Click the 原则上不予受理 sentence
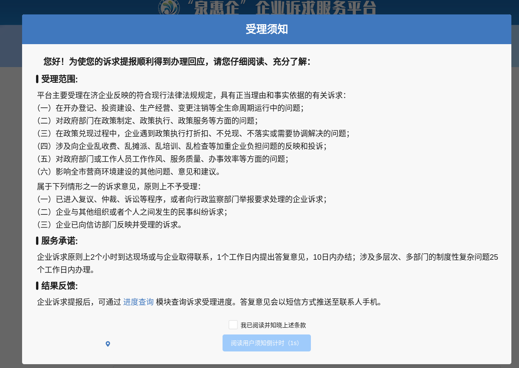 (119, 186)
